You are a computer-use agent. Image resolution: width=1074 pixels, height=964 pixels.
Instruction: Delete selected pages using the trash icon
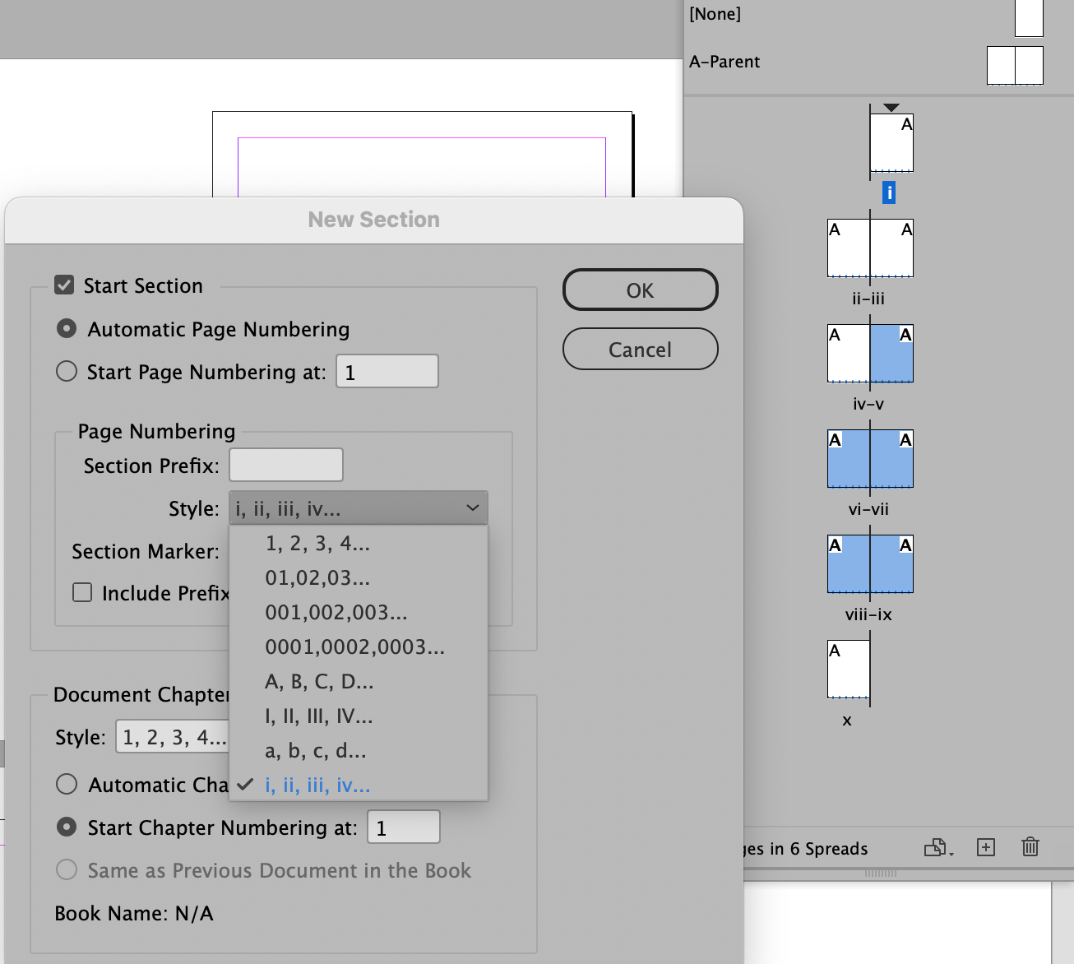coord(1030,846)
